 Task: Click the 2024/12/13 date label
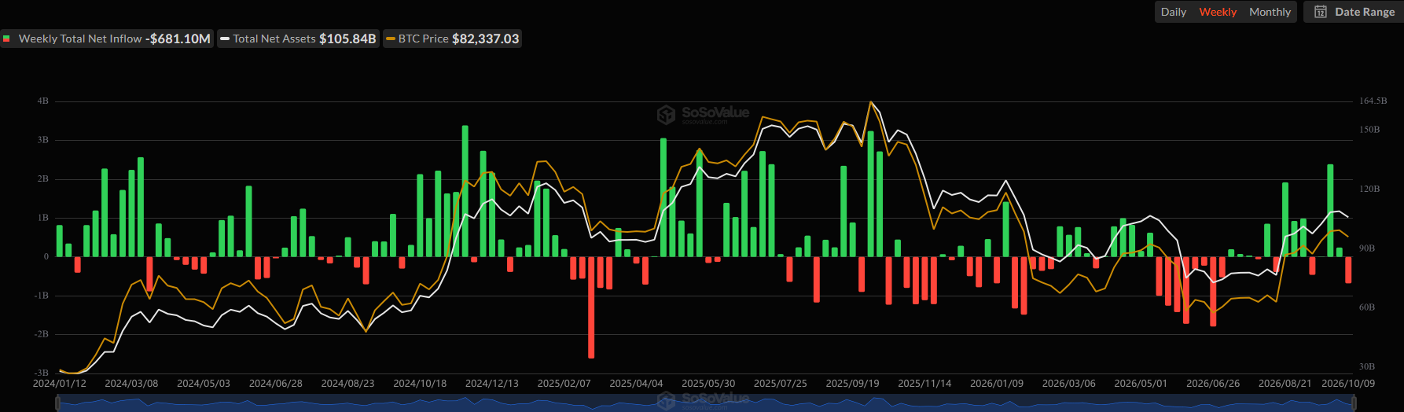pos(492,384)
